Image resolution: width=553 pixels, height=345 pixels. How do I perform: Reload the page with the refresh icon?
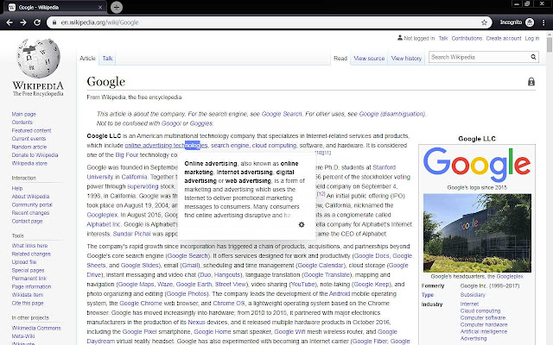(39, 22)
